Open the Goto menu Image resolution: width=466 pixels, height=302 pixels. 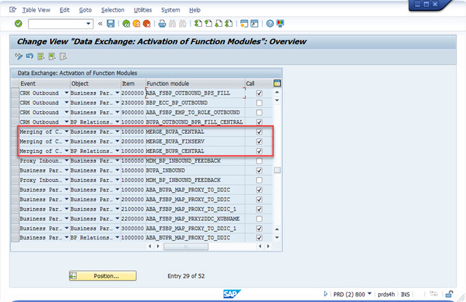coord(85,10)
